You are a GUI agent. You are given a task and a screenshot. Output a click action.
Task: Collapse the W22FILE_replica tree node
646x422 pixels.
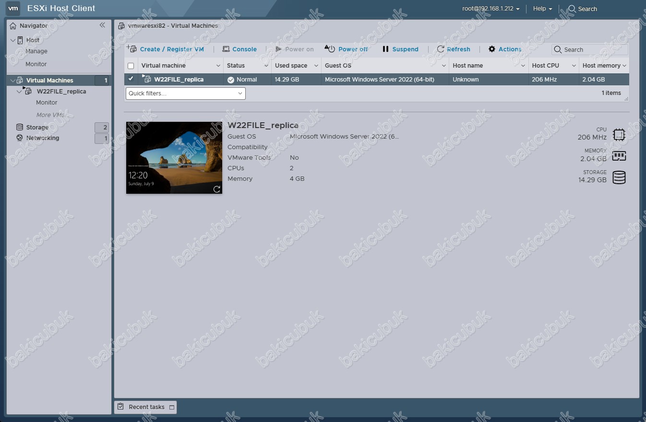click(x=19, y=91)
